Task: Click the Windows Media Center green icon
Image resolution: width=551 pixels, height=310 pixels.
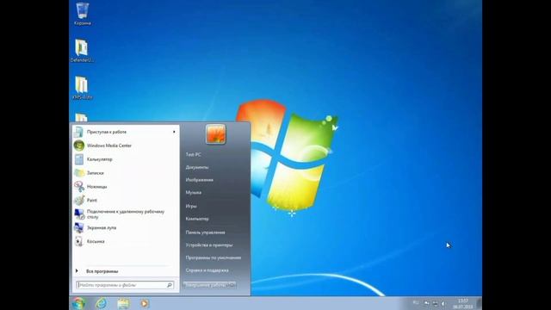Action: (x=79, y=146)
